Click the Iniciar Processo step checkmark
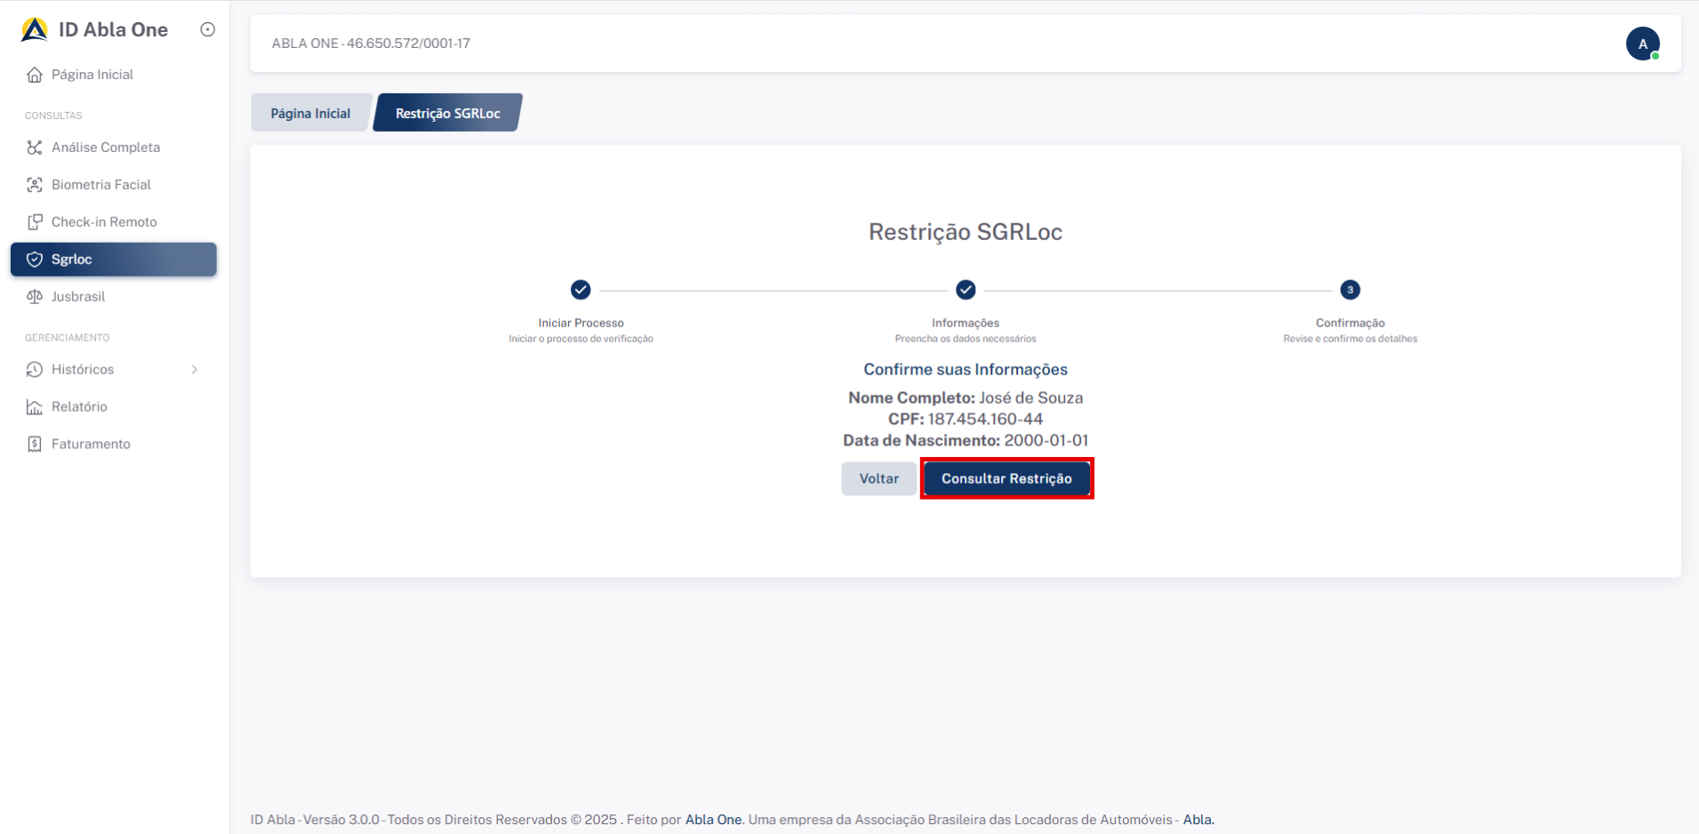1699x834 pixels. [581, 290]
